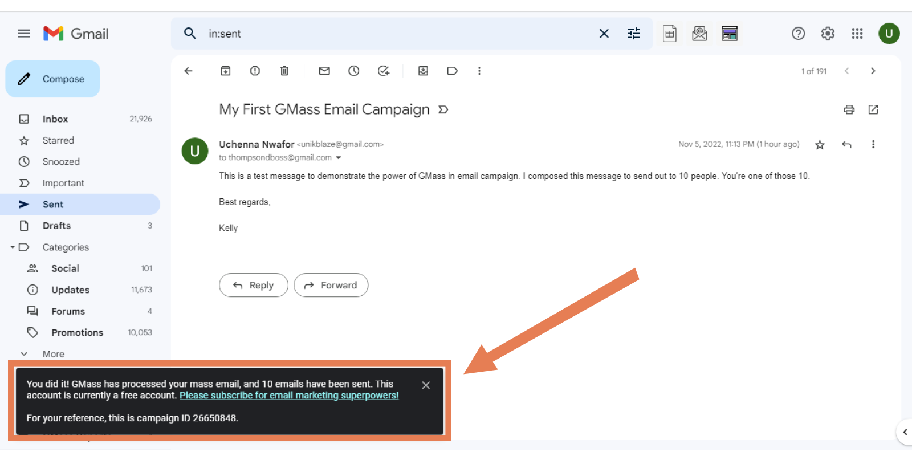Open the main menu hamburger icon
This screenshot has width=912, height=464.
click(24, 34)
